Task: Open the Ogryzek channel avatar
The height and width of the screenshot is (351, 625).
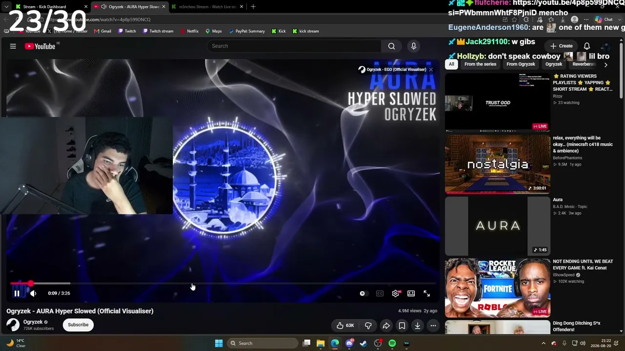Action: click(x=13, y=325)
